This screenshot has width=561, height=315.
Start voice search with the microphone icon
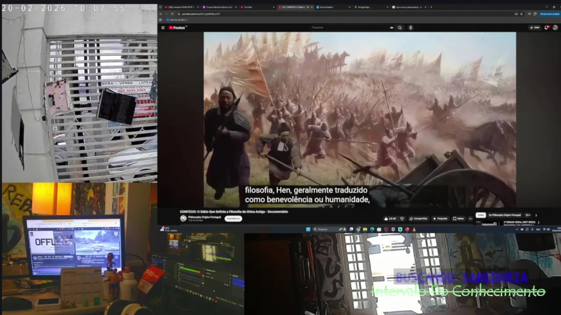pyautogui.click(x=411, y=28)
